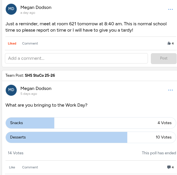Click the 14 Votes total label
Image resolution: width=177 pixels, height=175 pixels.
click(x=16, y=153)
